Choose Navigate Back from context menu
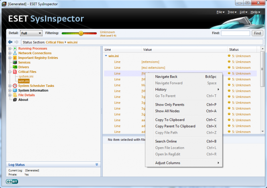 point(184,77)
